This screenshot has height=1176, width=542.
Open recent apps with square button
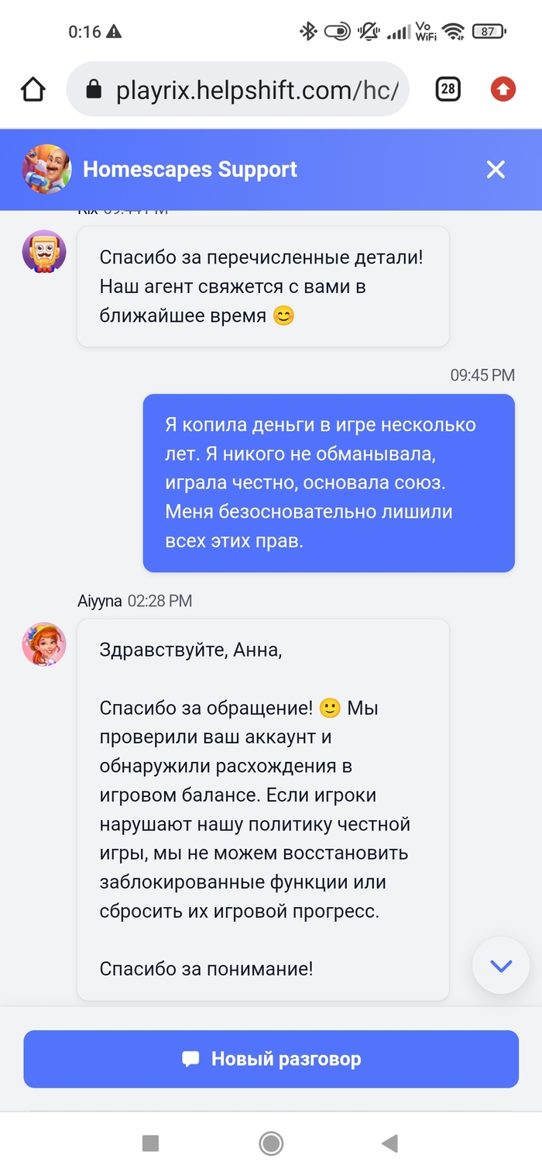(150, 1143)
